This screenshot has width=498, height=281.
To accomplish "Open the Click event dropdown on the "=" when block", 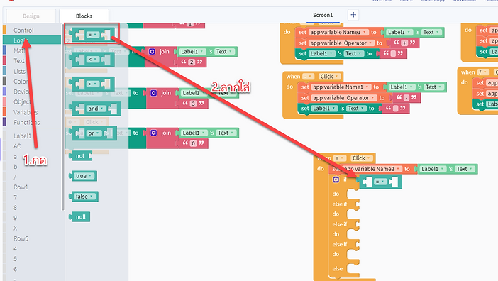I will [x=362, y=158].
